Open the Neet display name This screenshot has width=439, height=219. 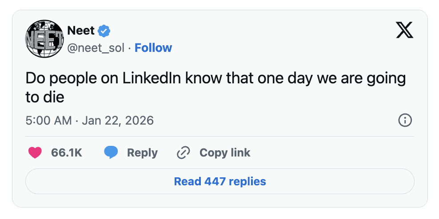[x=80, y=31]
